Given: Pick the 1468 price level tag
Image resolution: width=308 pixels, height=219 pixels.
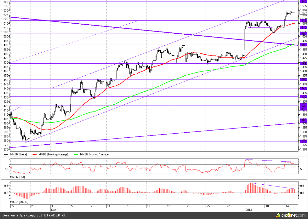Looking at the screenshot, I should pos(303,63).
